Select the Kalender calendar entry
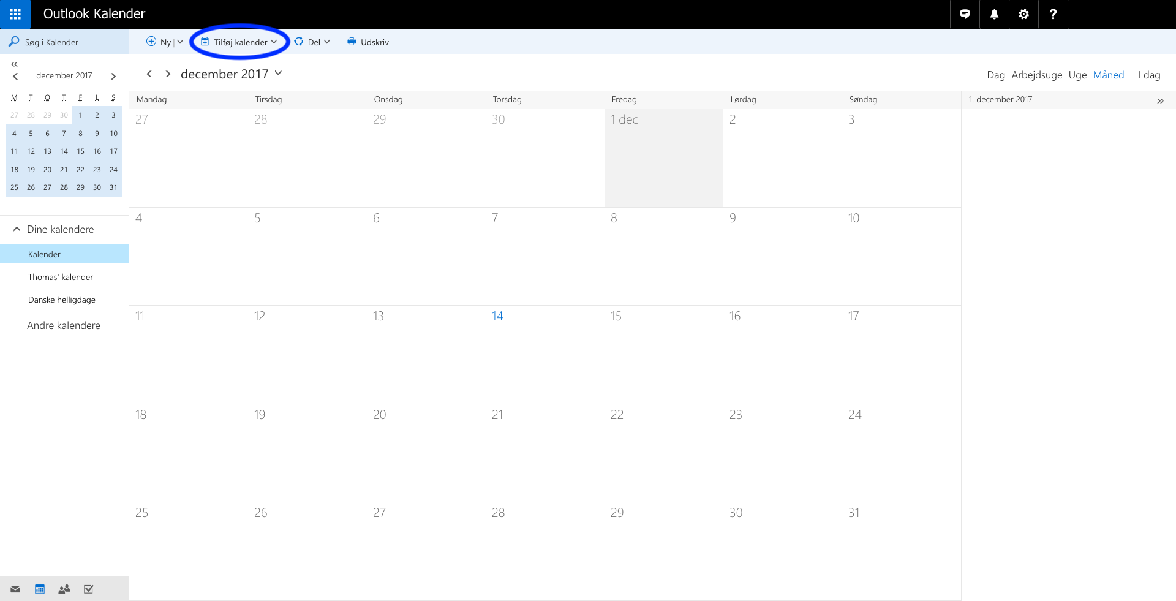 (x=64, y=254)
